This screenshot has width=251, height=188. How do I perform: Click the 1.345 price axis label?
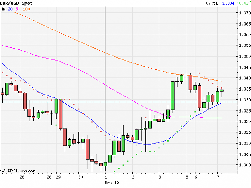click(x=245, y=67)
